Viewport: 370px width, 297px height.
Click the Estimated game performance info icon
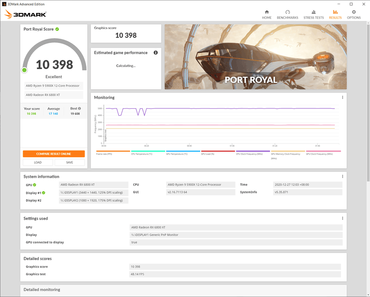(156, 52)
